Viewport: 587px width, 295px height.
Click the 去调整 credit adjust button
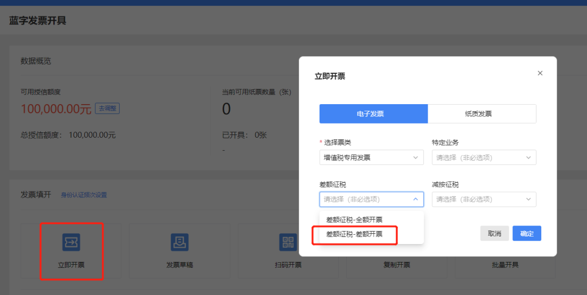pos(108,108)
